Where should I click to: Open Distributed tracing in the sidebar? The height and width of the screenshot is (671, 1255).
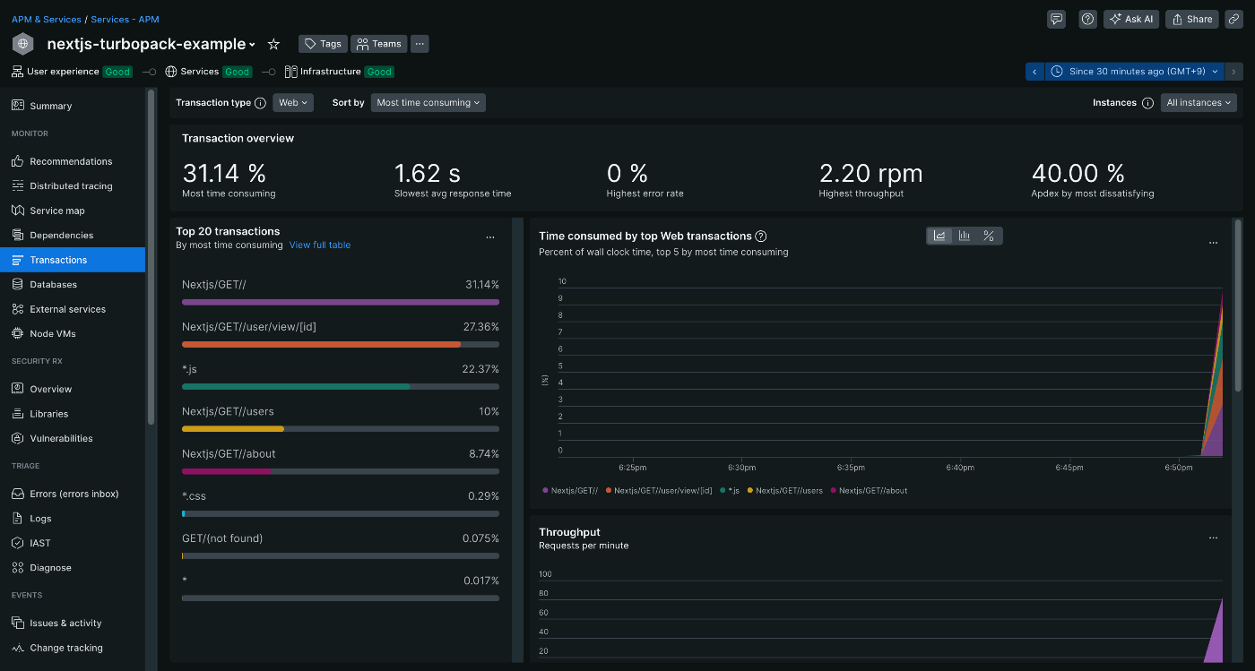click(x=73, y=186)
